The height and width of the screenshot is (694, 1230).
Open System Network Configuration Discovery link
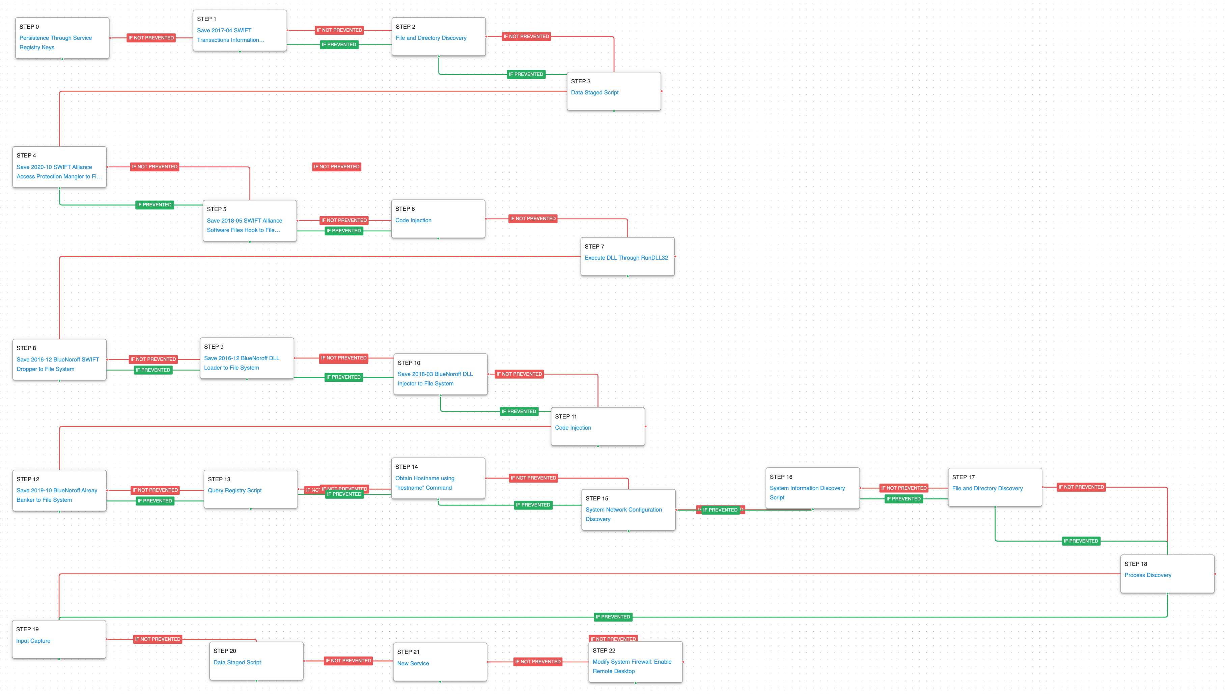(623, 510)
